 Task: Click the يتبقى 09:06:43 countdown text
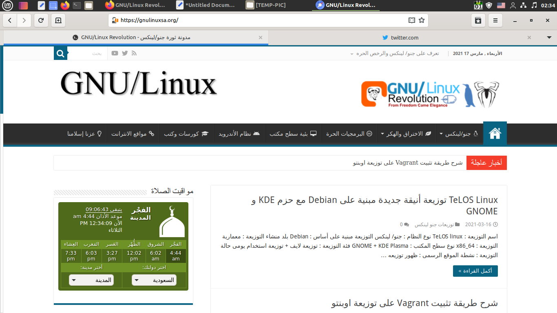tap(104, 209)
